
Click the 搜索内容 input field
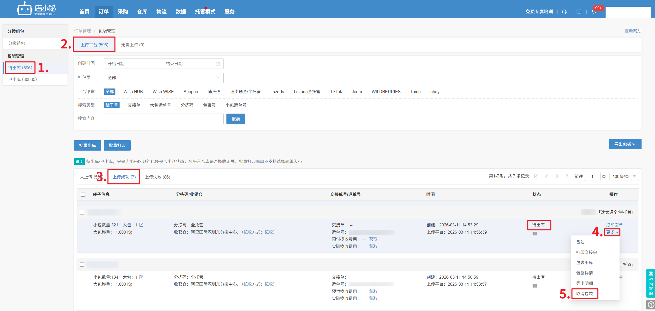[x=163, y=119]
